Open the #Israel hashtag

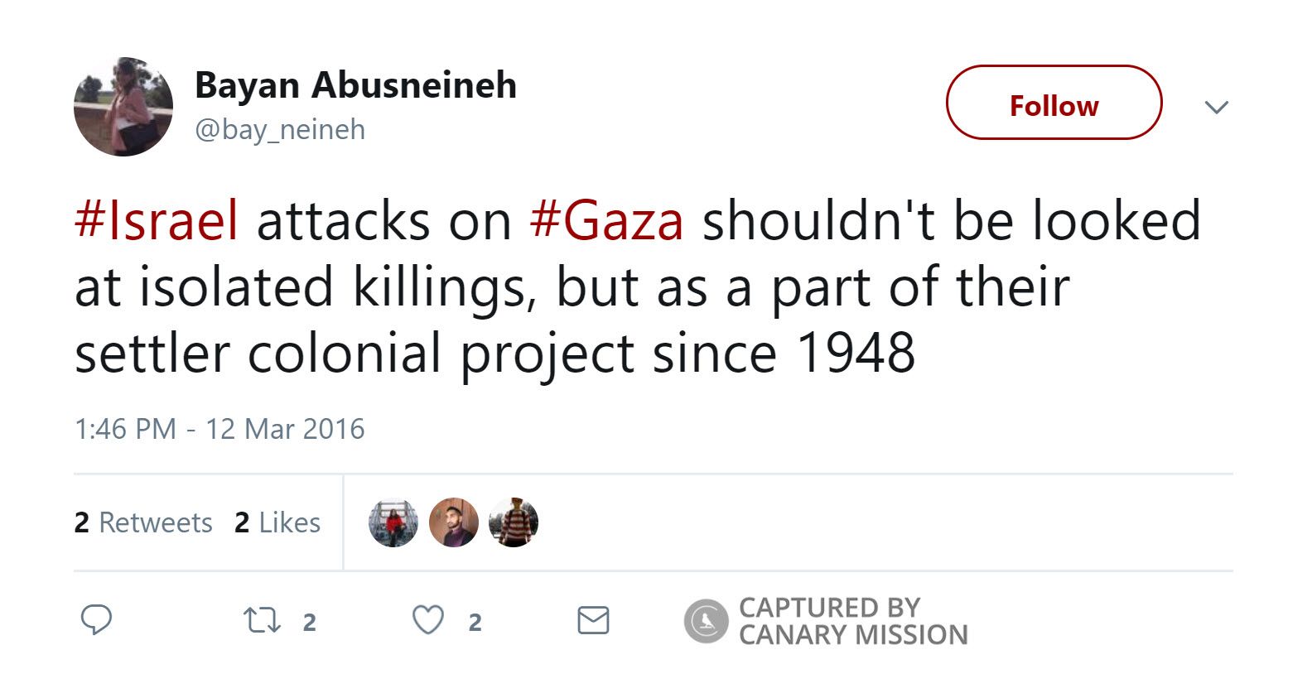click(x=157, y=220)
